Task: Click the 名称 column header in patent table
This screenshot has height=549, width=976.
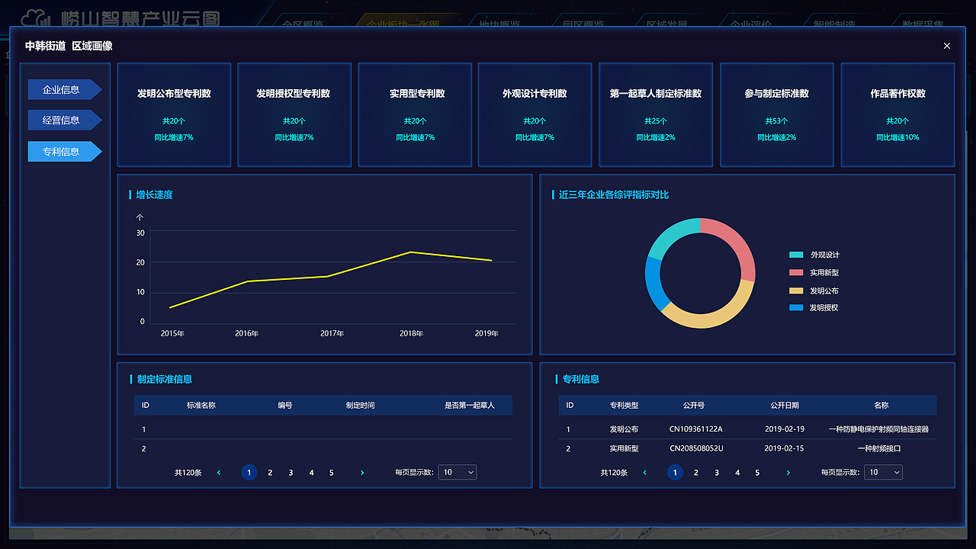Action: coord(881,405)
